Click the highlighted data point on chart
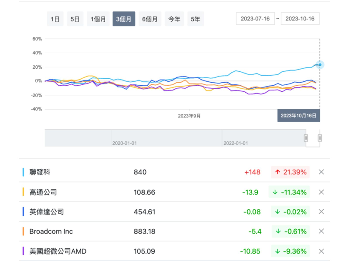Image resolution: width=349 pixels, height=261 pixels. pos(320,65)
